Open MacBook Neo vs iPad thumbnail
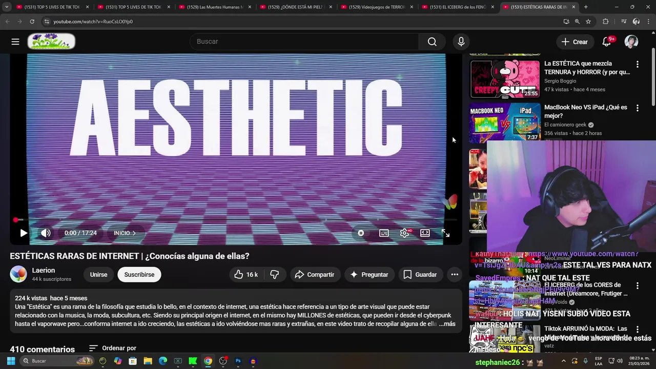Image resolution: width=656 pixels, height=369 pixels. click(505, 122)
